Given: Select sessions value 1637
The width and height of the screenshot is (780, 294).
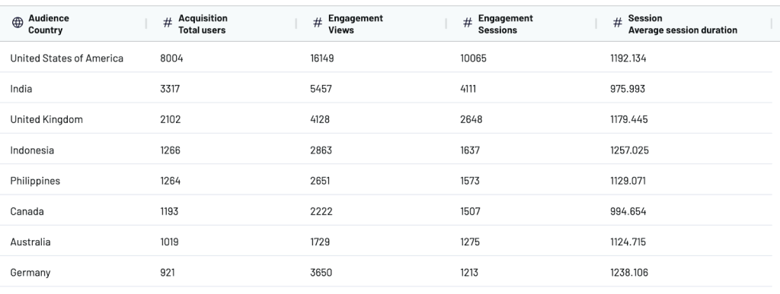Looking at the screenshot, I should point(470,150).
